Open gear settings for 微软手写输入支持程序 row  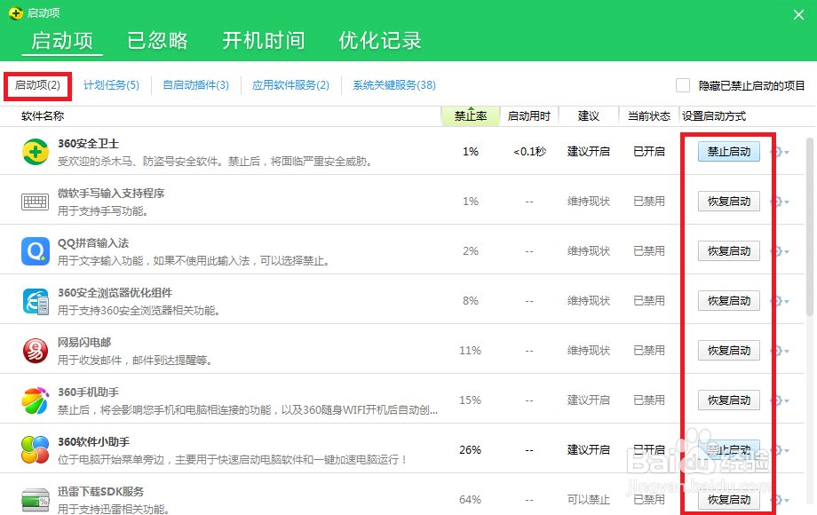click(x=779, y=202)
